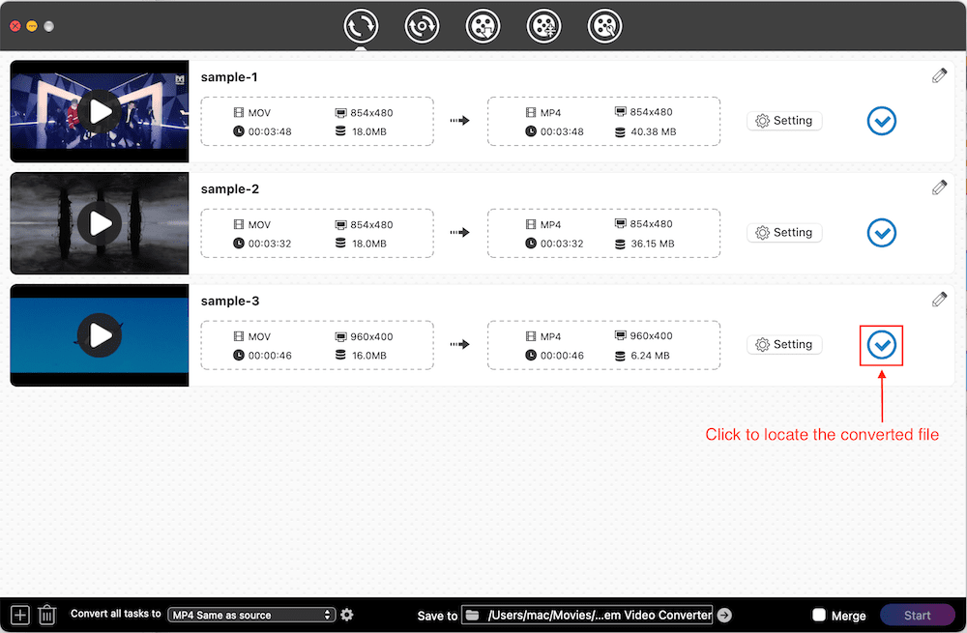
Task: Add a new file with the plus icon
Action: [19, 615]
